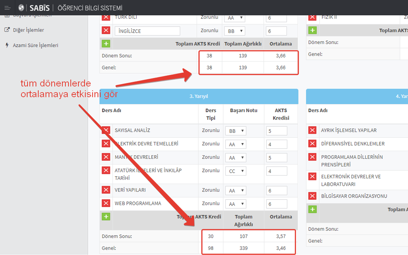Click the SABIS globe logo
The height and width of the screenshot is (255, 408).
tap(21, 8)
